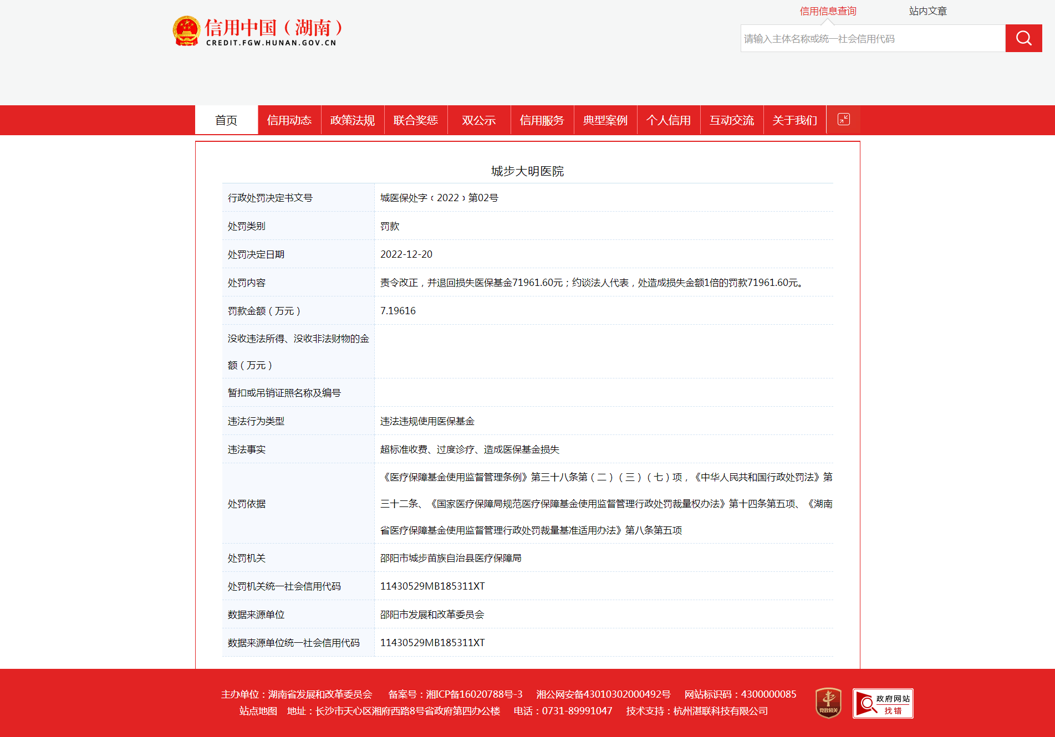This screenshot has height=737, width=1055.
Task: Click the 处罚内容 text about 71961.60元
Action: (592, 283)
